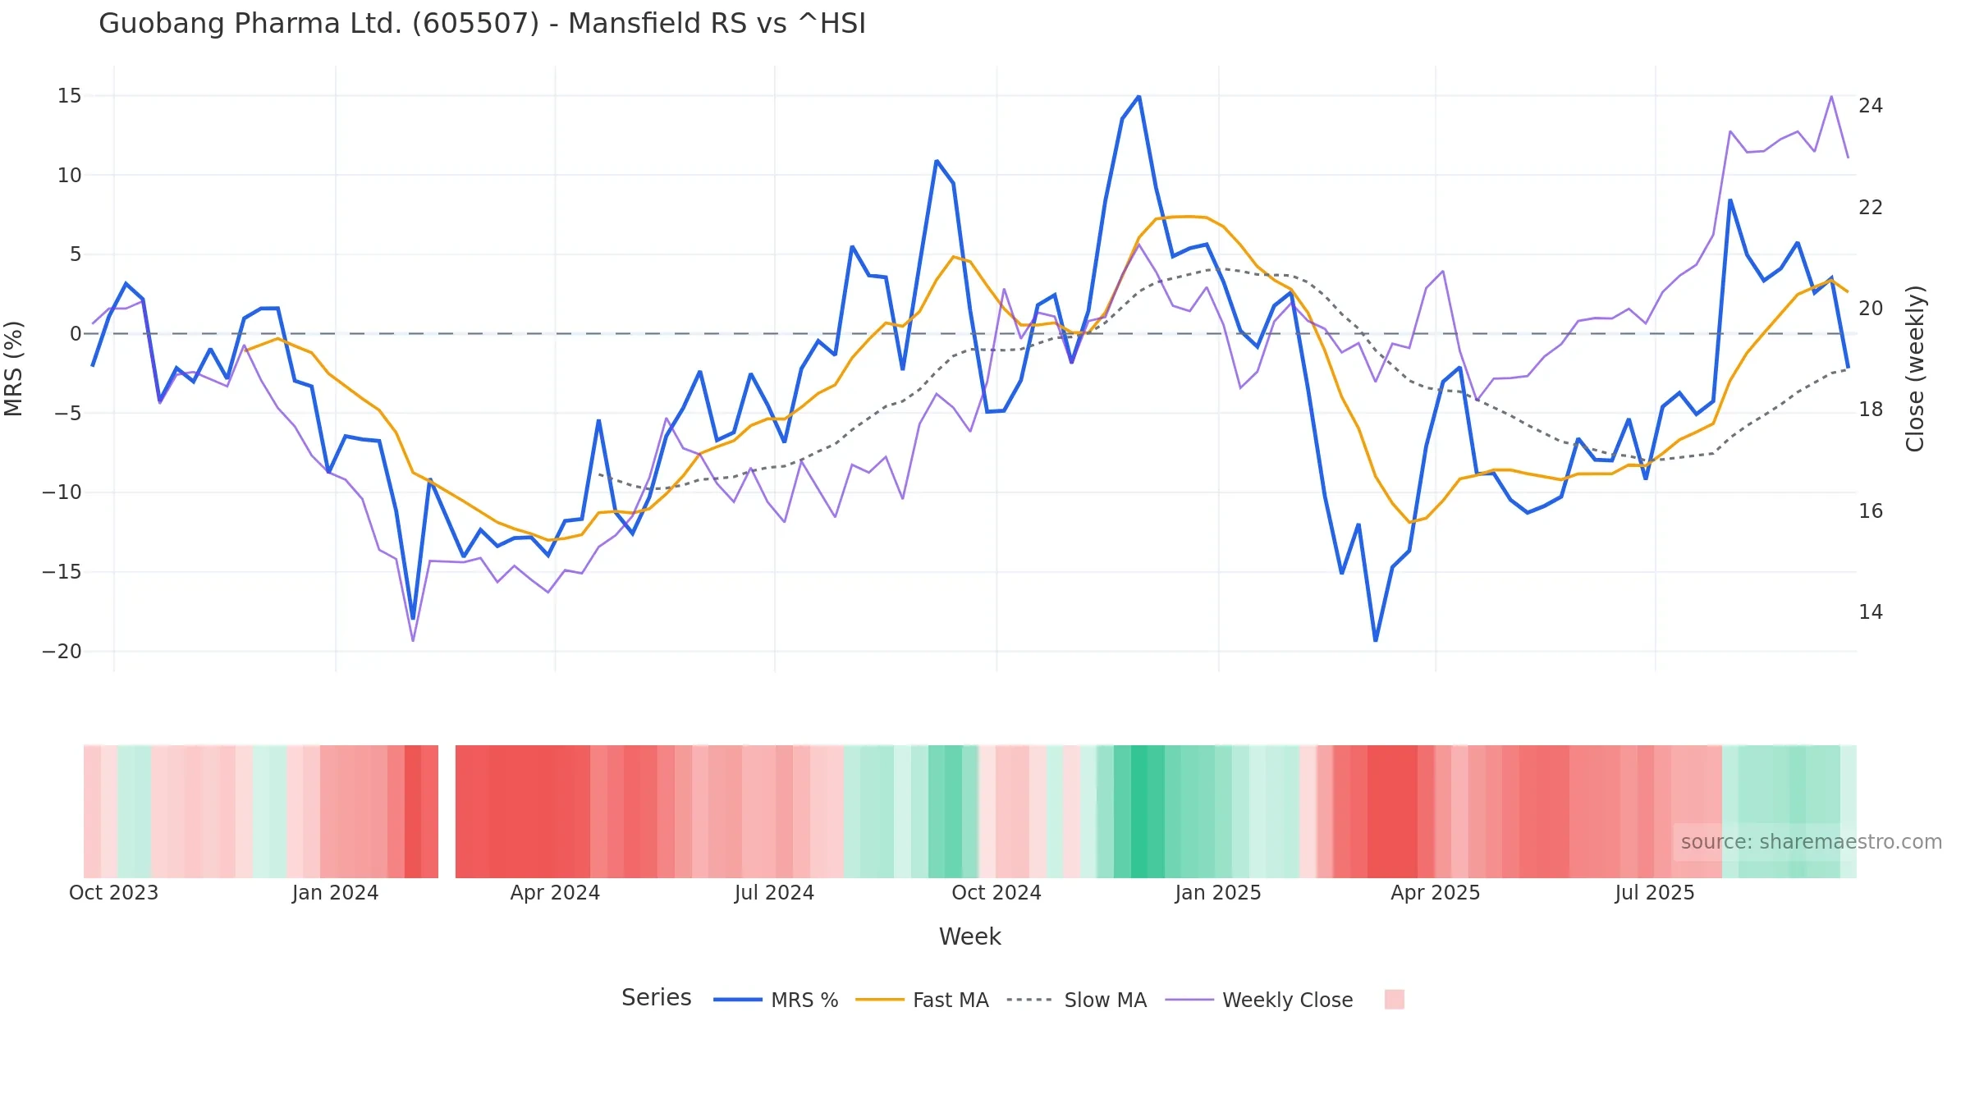Click the 24 tick on Close axis

(1871, 106)
